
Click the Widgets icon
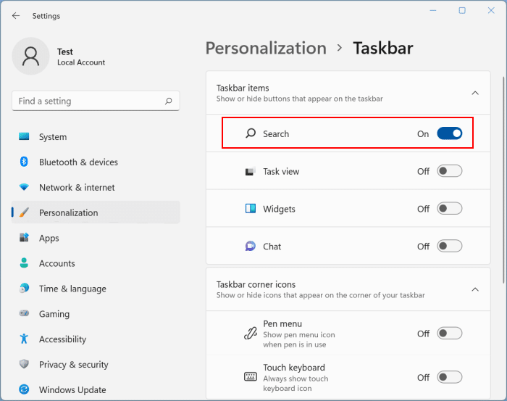[251, 208]
